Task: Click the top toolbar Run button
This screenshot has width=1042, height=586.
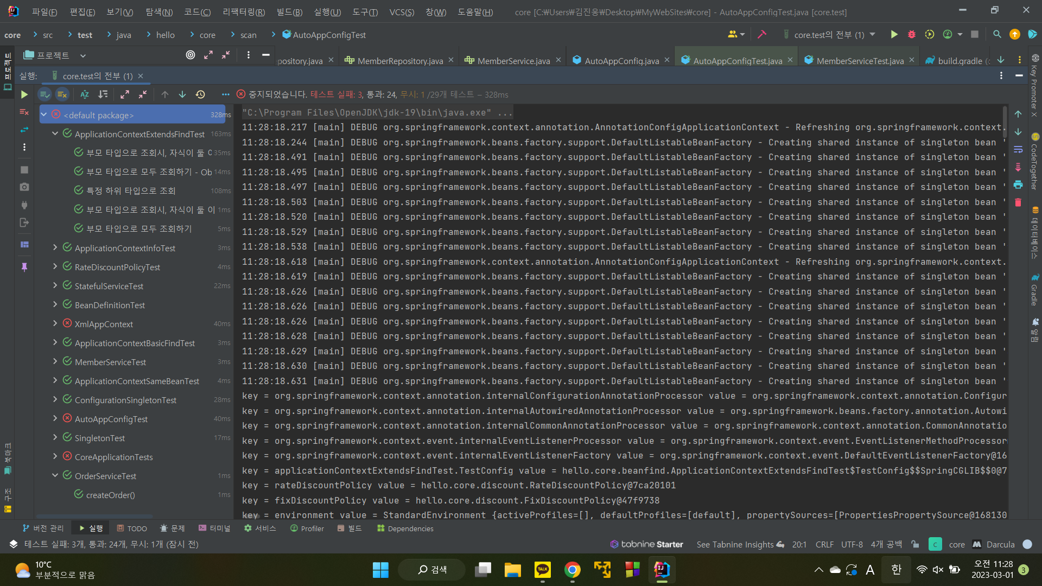Action: [x=894, y=35]
